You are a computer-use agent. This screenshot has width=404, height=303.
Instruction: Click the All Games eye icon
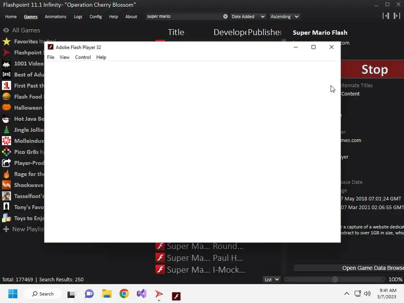click(x=6, y=30)
